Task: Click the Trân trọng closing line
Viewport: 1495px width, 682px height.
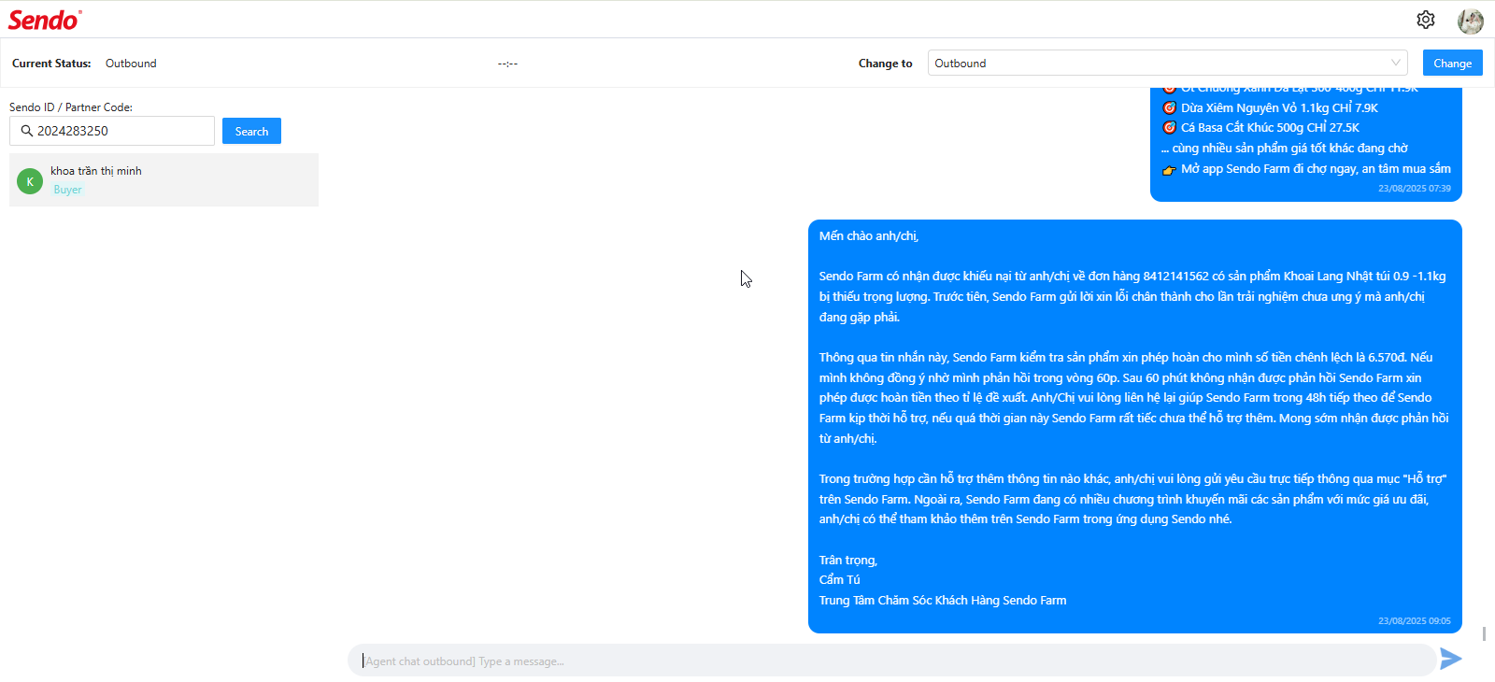Action: [x=848, y=561]
